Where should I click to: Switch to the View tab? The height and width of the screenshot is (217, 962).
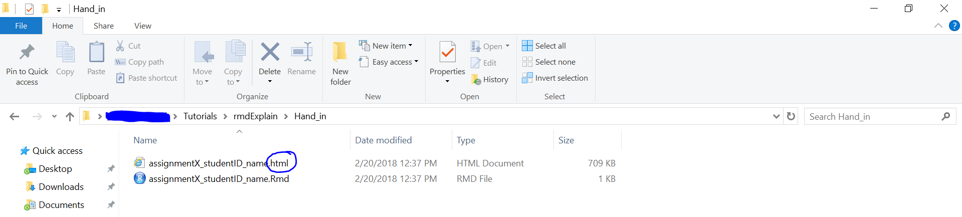click(x=142, y=26)
